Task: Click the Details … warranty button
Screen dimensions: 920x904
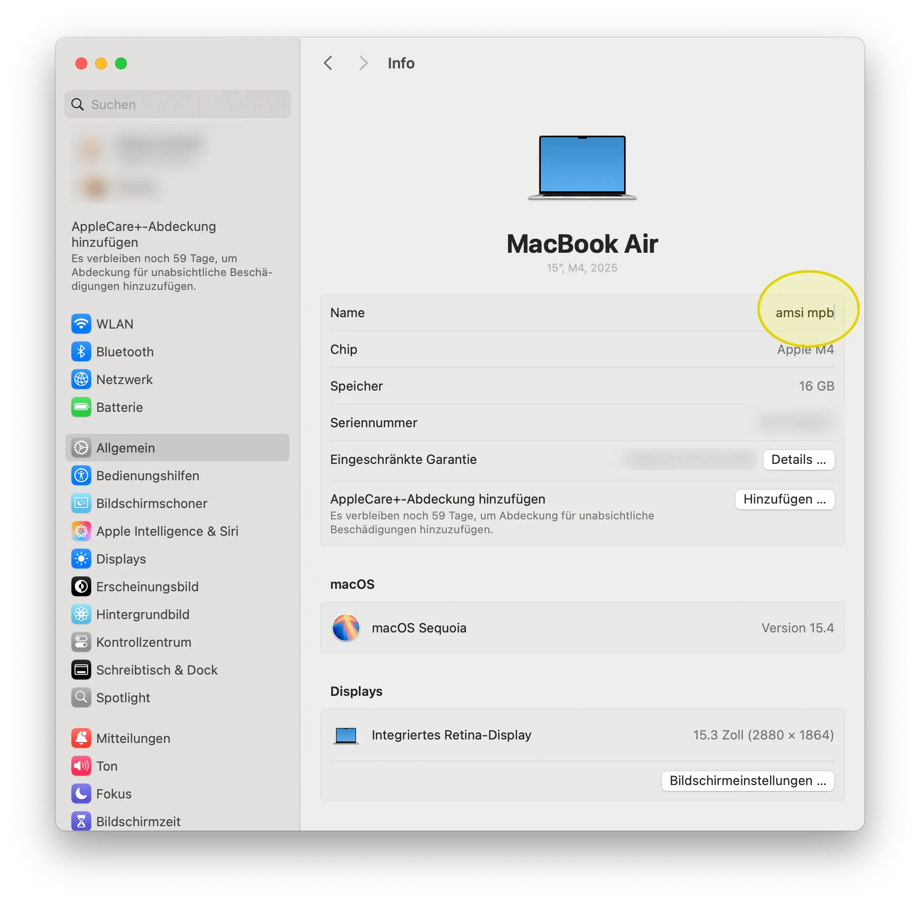Action: 798,459
